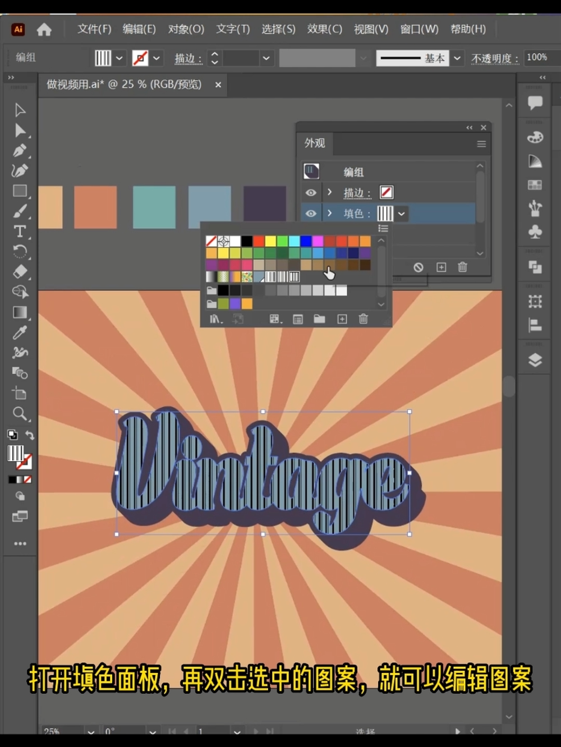Open stroke color dropdown in control bar
Image resolution: width=561 pixels, height=747 pixels.
157,58
